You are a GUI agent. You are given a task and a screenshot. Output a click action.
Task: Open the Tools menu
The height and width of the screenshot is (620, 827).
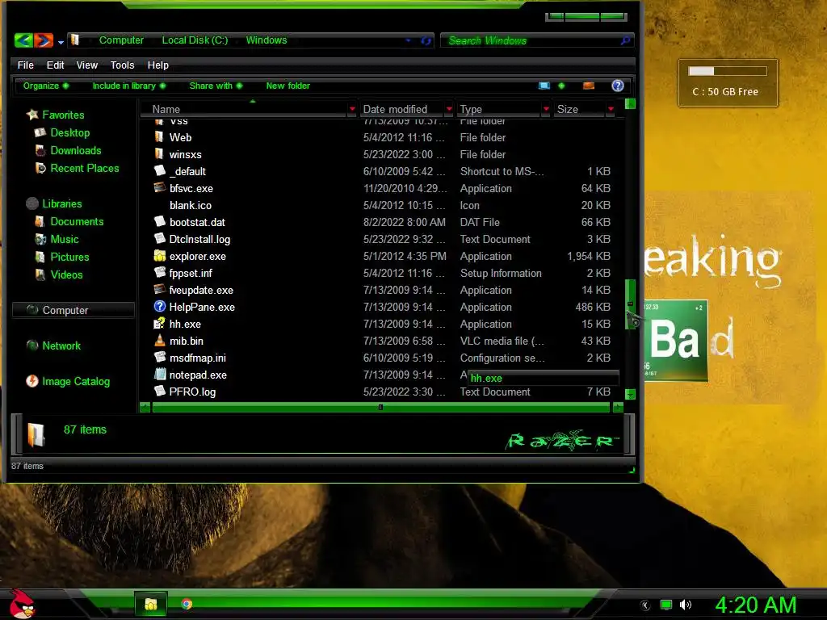(123, 65)
